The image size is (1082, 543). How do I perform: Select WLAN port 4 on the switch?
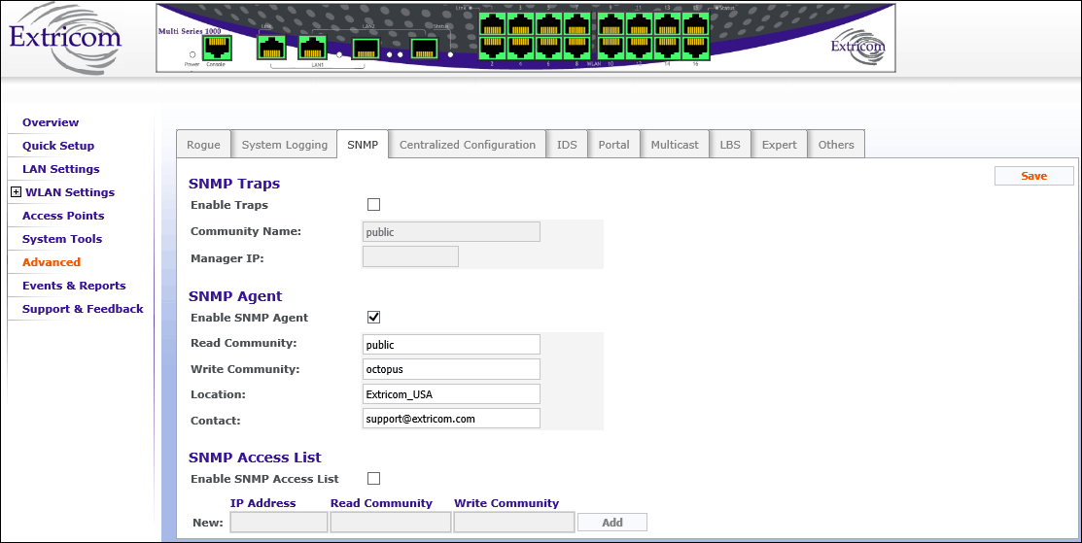coord(520,48)
